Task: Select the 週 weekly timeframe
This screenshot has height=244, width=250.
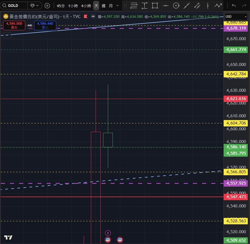Action: (103, 6)
